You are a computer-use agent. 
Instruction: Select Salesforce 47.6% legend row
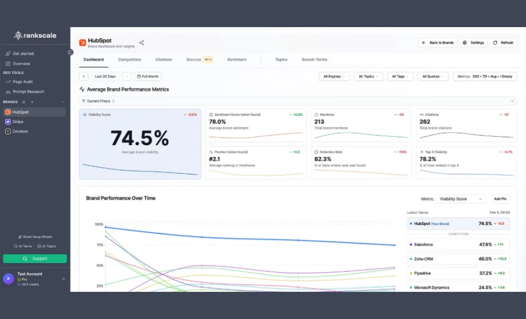(x=459, y=245)
